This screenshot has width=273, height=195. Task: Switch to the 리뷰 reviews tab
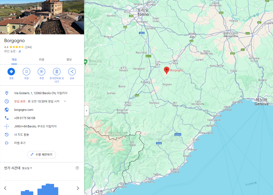coord(41,60)
